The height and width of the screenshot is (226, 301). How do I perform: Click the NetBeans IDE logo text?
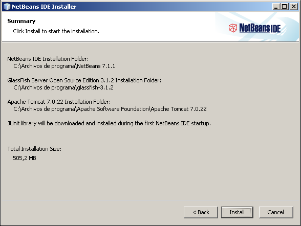click(260, 28)
